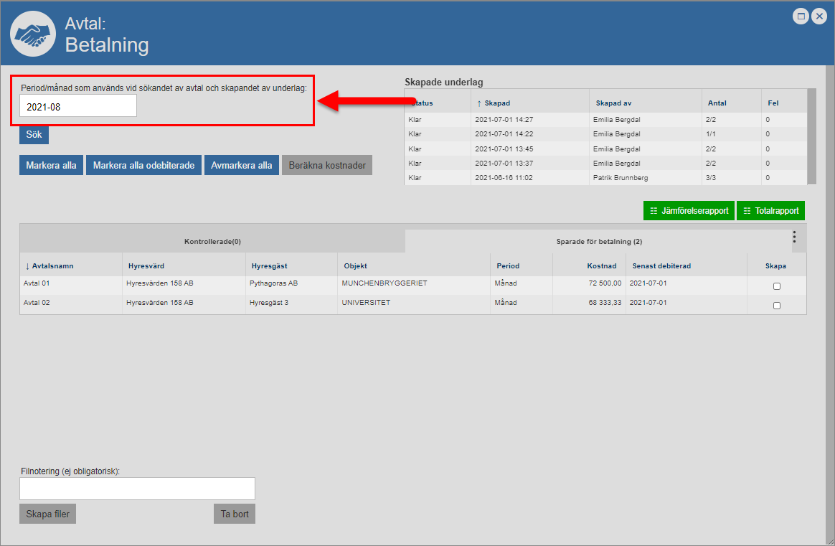This screenshot has width=835, height=546.
Task: Close the Betalning dialog with X icon
Action: pos(819,16)
